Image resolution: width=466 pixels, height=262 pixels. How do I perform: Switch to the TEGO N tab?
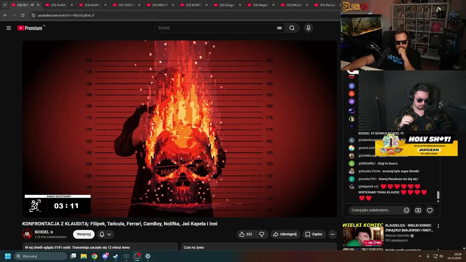[x=127, y=5]
